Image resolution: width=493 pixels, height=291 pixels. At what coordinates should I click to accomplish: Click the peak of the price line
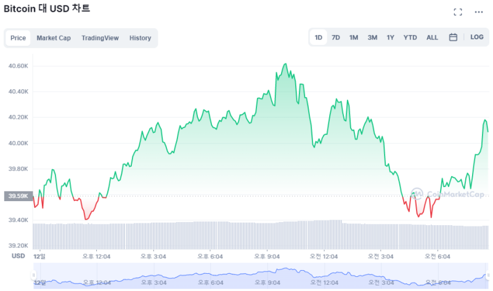[285, 64]
